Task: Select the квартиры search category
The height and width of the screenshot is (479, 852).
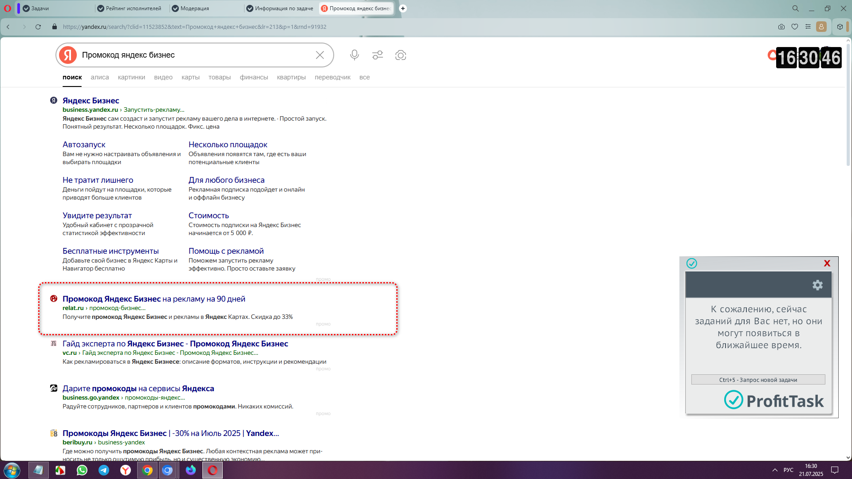Action: pyautogui.click(x=292, y=77)
